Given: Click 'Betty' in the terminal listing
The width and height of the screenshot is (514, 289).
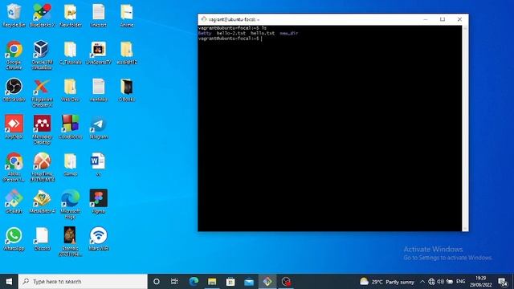Looking at the screenshot, I should [205, 33].
